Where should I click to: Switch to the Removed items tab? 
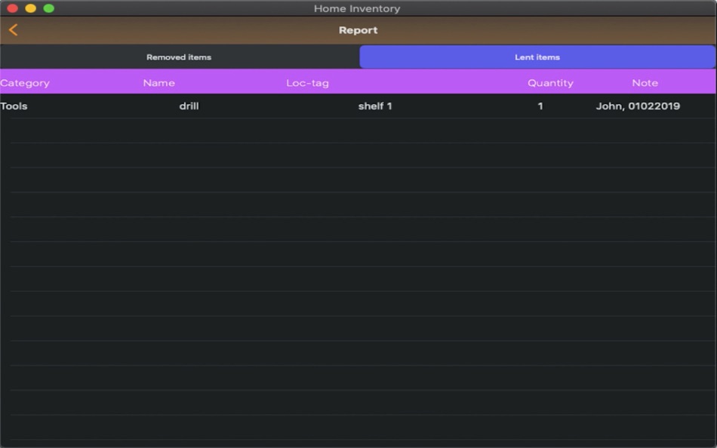(179, 56)
